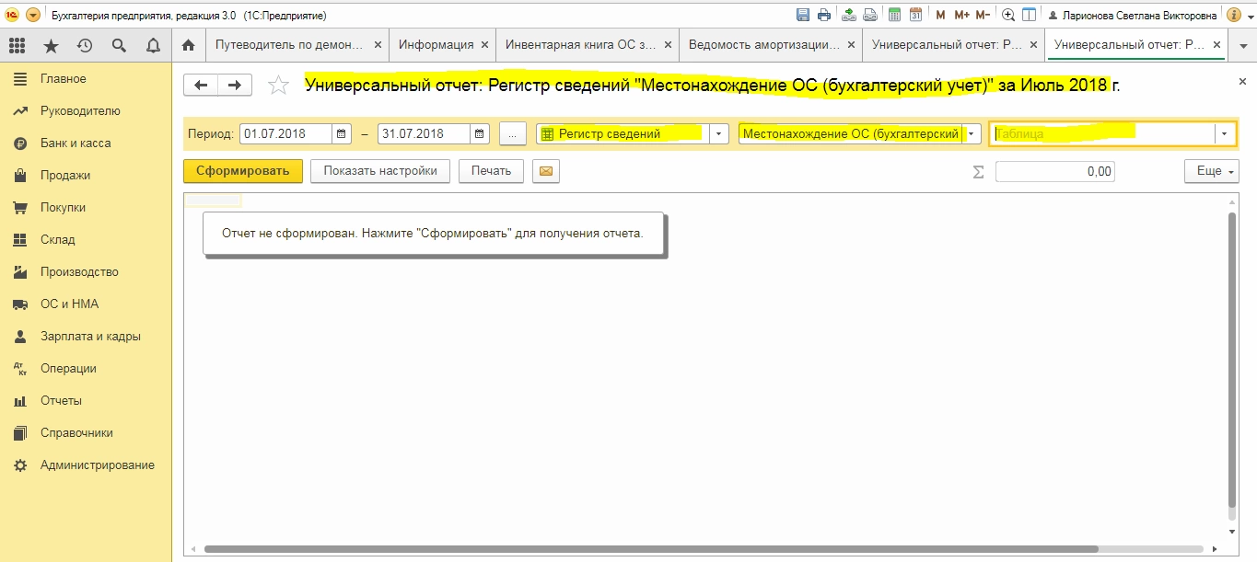This screenshot has width=1257, height=562.
Task: Open the notifications bell icon
Action: (x=153, y=45)
